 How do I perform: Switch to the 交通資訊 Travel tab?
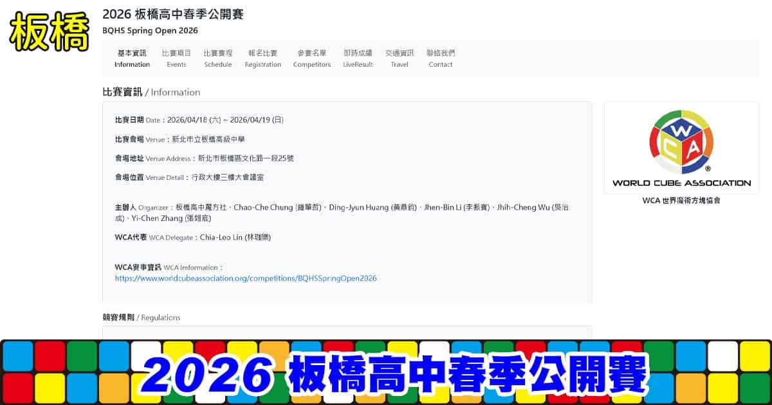400,59
